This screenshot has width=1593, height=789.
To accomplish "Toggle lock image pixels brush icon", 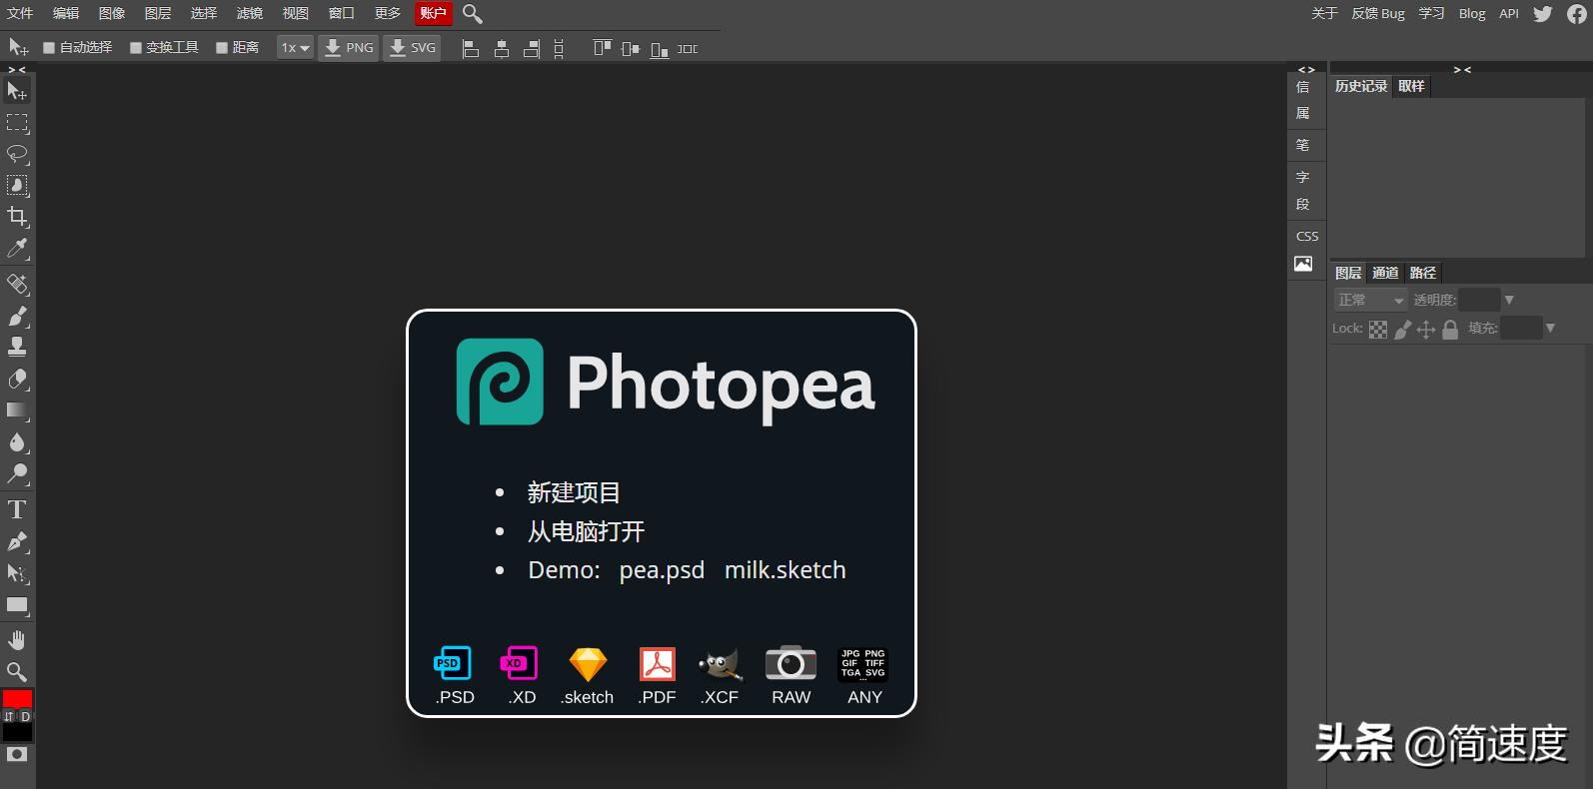I will pos(1403,330).
